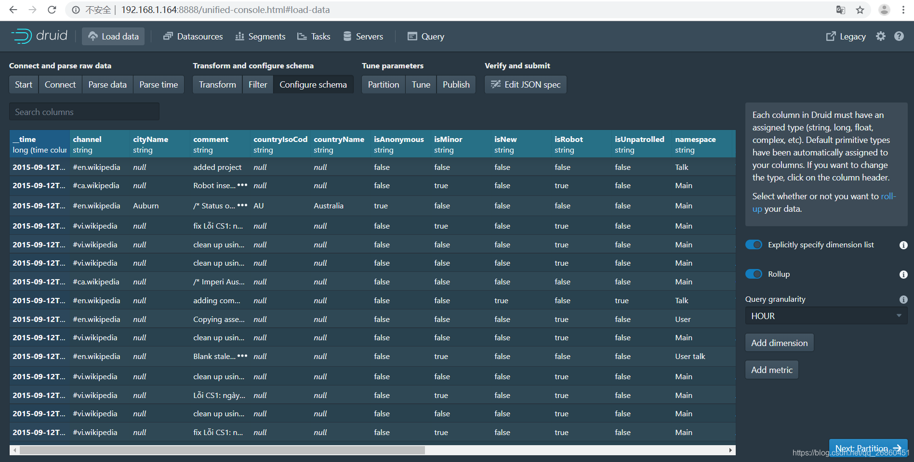Switch to the Filter step
This screenshot has width=914, height=462.
(x=258, y=84)
